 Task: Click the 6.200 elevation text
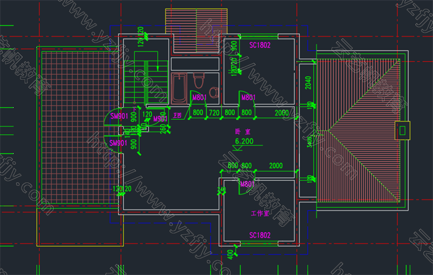244,142
